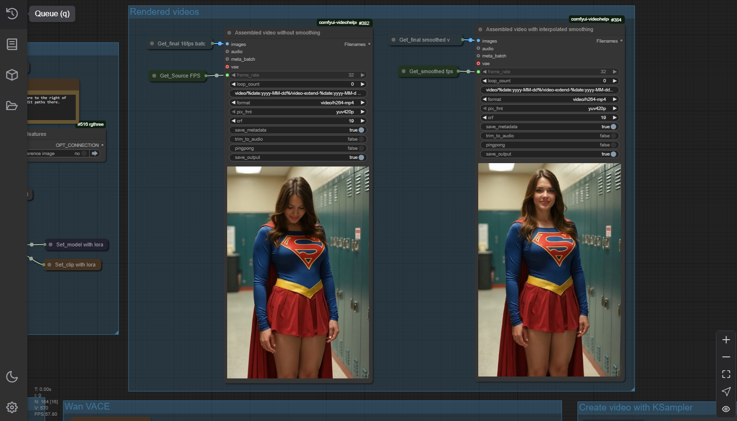
Task: Open pix_fmt dropdown in interpolated smoothing node
Action: coord(549,109)
